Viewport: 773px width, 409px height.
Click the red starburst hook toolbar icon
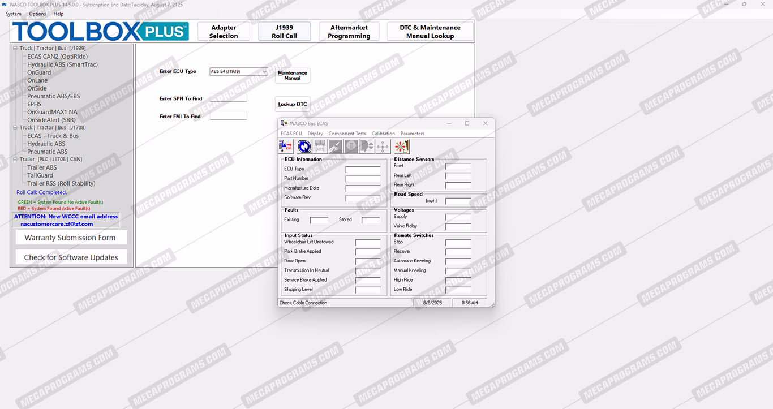click(x=401, y=147)
